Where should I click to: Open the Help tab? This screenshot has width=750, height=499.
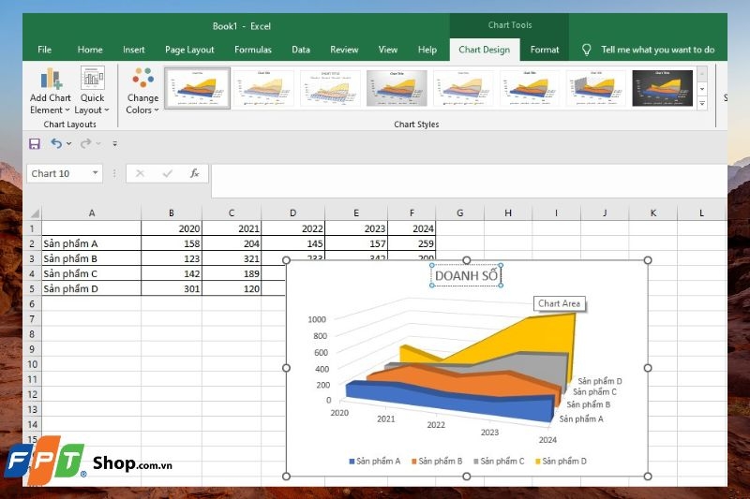(427, 50)
